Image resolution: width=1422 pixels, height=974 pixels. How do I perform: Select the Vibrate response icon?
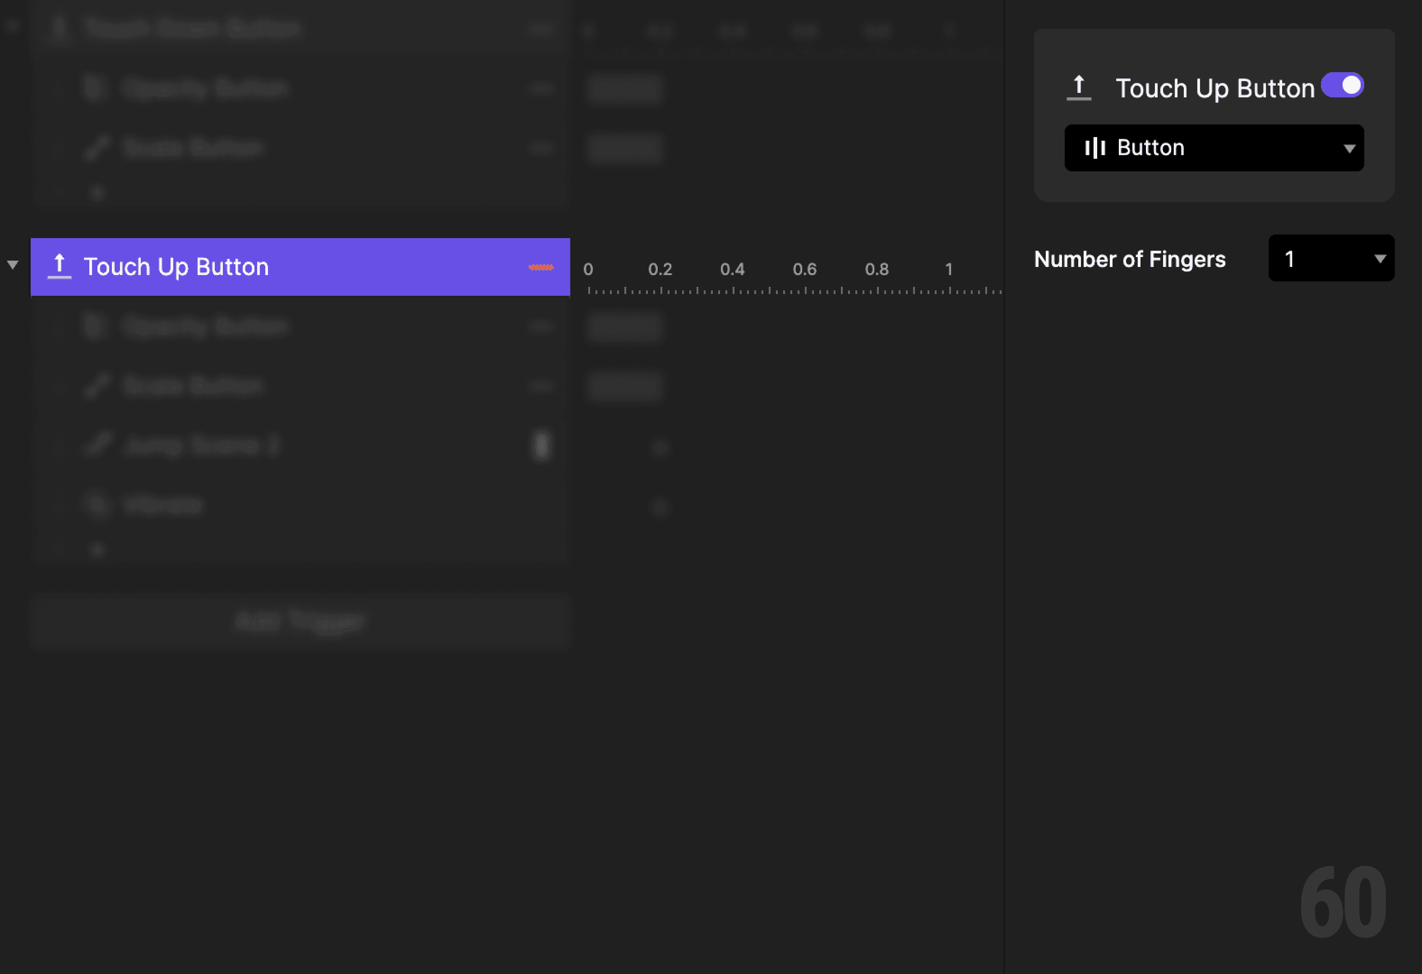(x=97, y=505)
